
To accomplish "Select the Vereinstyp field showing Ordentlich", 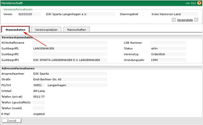I will tap(168, 54).
